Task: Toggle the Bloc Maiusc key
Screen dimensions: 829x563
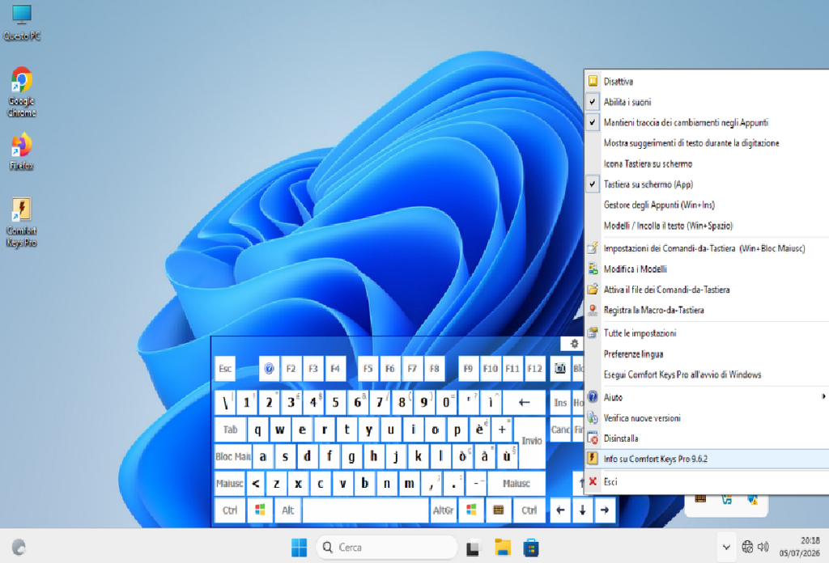Action: [233, 456]
